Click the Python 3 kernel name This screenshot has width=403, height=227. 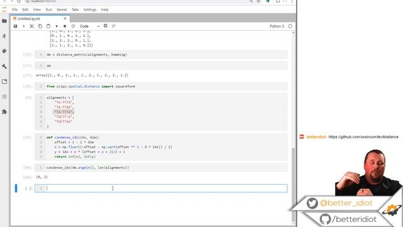point(277,26)
